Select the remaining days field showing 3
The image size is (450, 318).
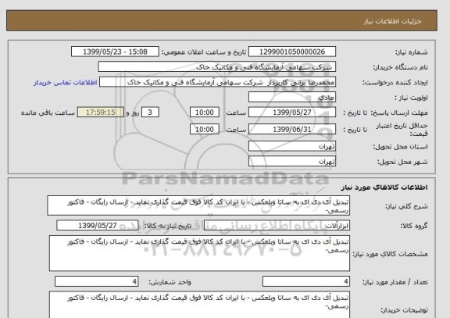150,113
